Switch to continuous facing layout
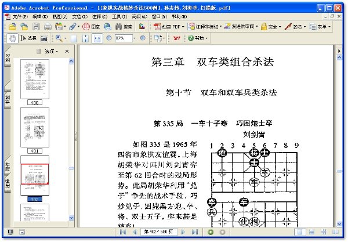 324,232
